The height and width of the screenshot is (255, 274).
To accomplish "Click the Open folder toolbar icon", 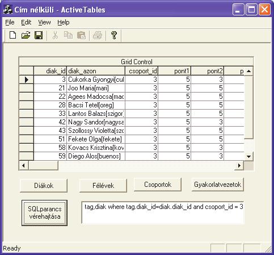I will [26, 35].
